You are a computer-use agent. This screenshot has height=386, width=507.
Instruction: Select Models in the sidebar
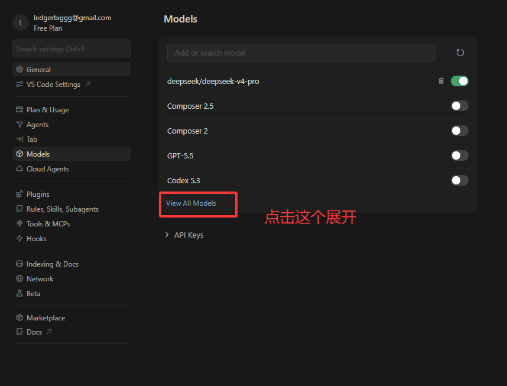coord(71,154)
